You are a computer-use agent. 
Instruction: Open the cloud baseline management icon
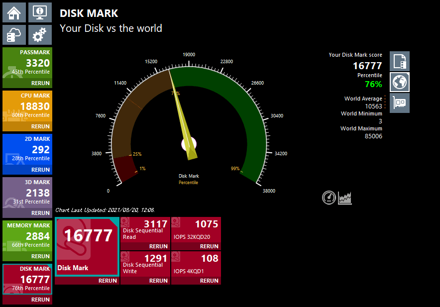click(14, 35)
